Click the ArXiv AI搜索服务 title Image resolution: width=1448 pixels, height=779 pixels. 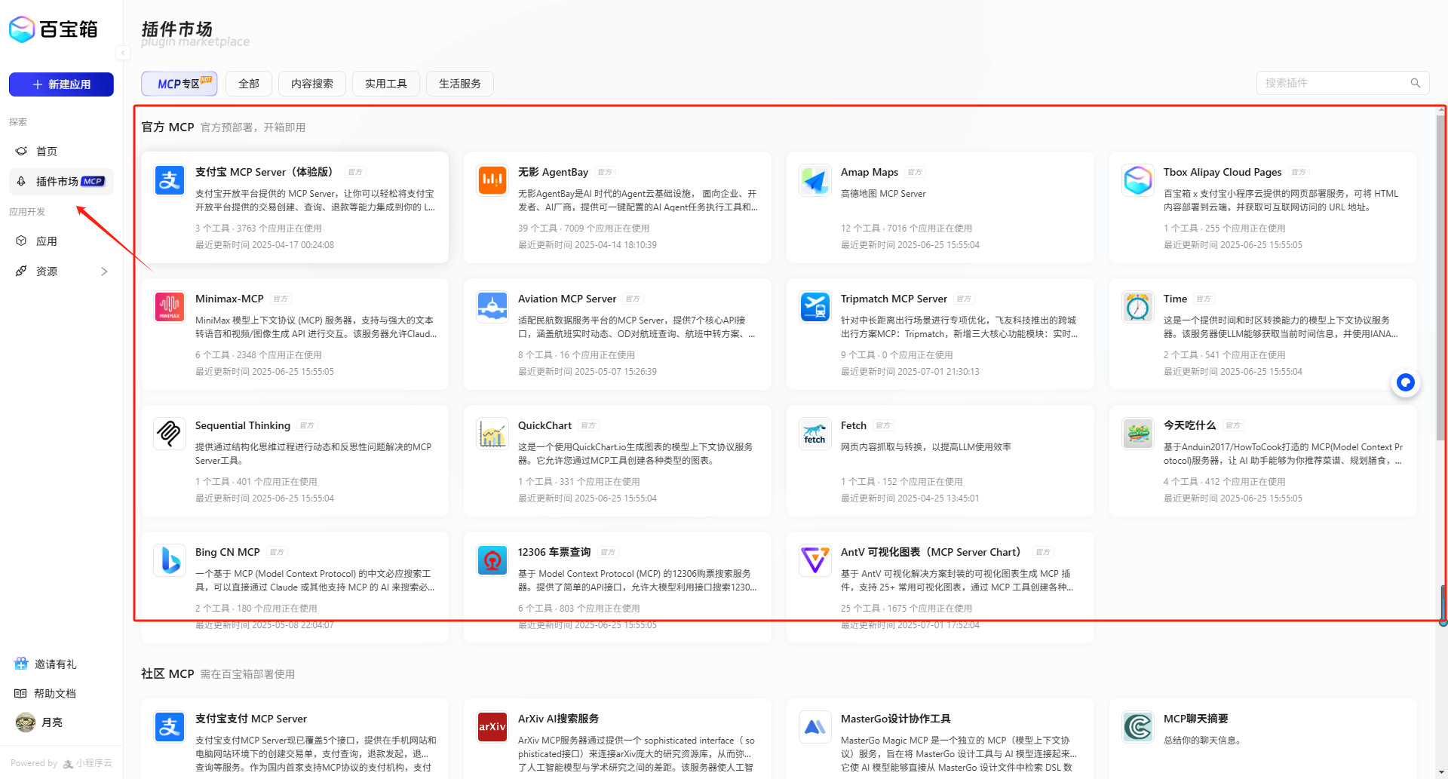[x=558, y=719]
